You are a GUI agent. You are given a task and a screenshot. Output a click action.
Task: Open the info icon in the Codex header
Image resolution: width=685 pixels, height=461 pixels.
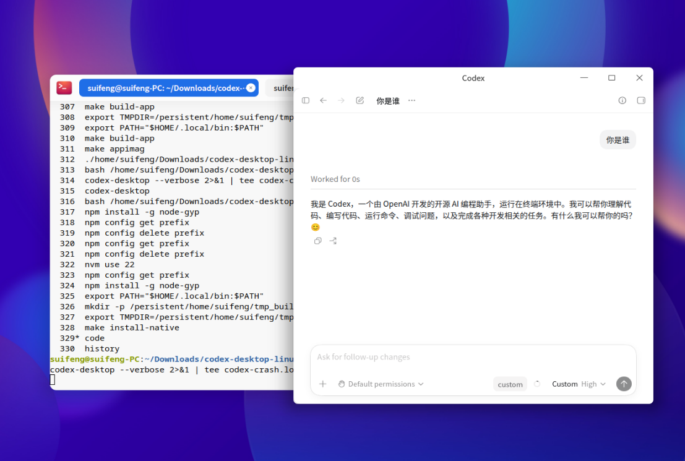point(622,100)
